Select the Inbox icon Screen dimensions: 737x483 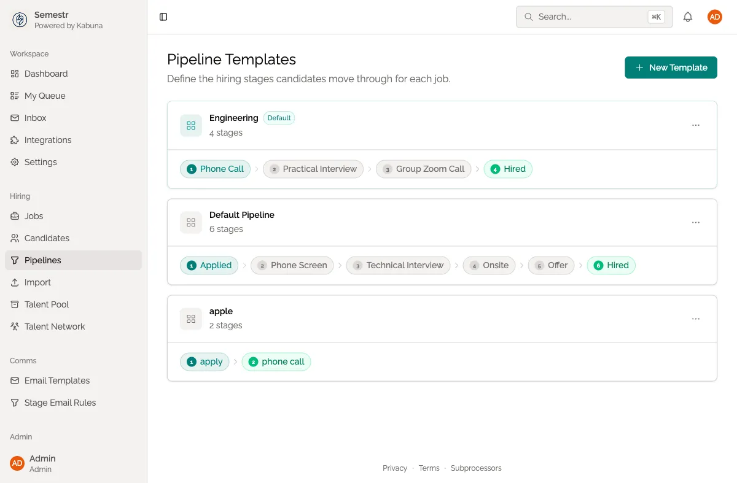tap(15, 118)
